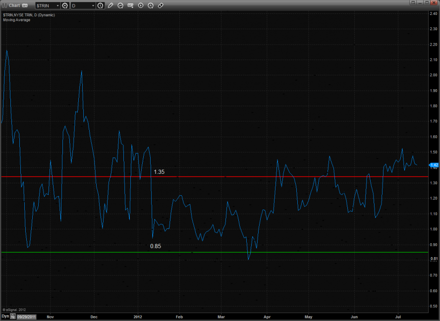Click the 1.42 current value price marker
Screen dimensions: 440x321
point(433,164)
